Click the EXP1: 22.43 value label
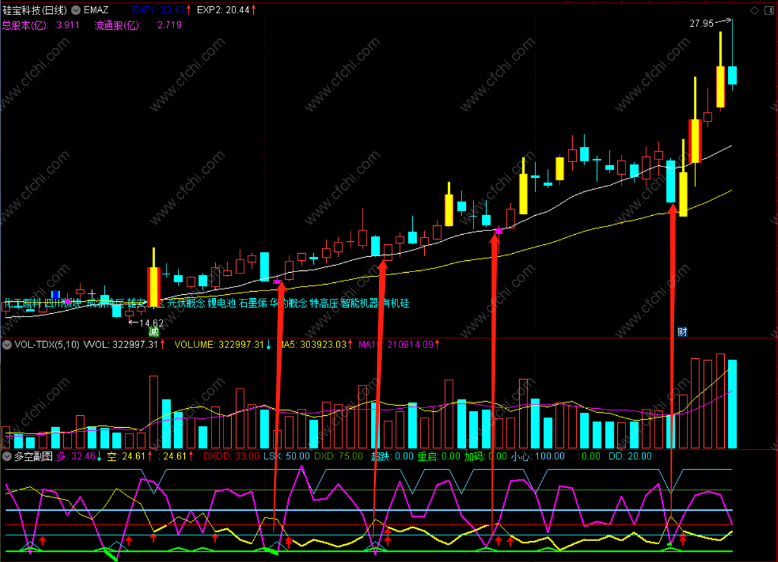 159,9
